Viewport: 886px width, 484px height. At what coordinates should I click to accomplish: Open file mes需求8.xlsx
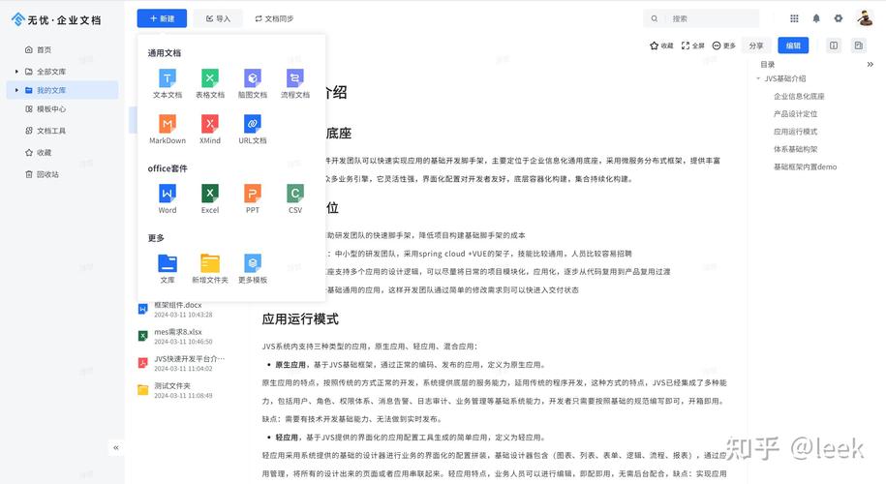coord(182,337)
